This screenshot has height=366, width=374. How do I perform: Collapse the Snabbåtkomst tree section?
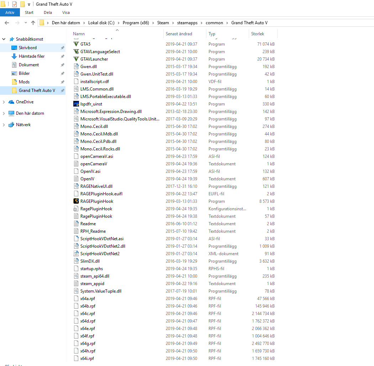[x=4, y=39]
